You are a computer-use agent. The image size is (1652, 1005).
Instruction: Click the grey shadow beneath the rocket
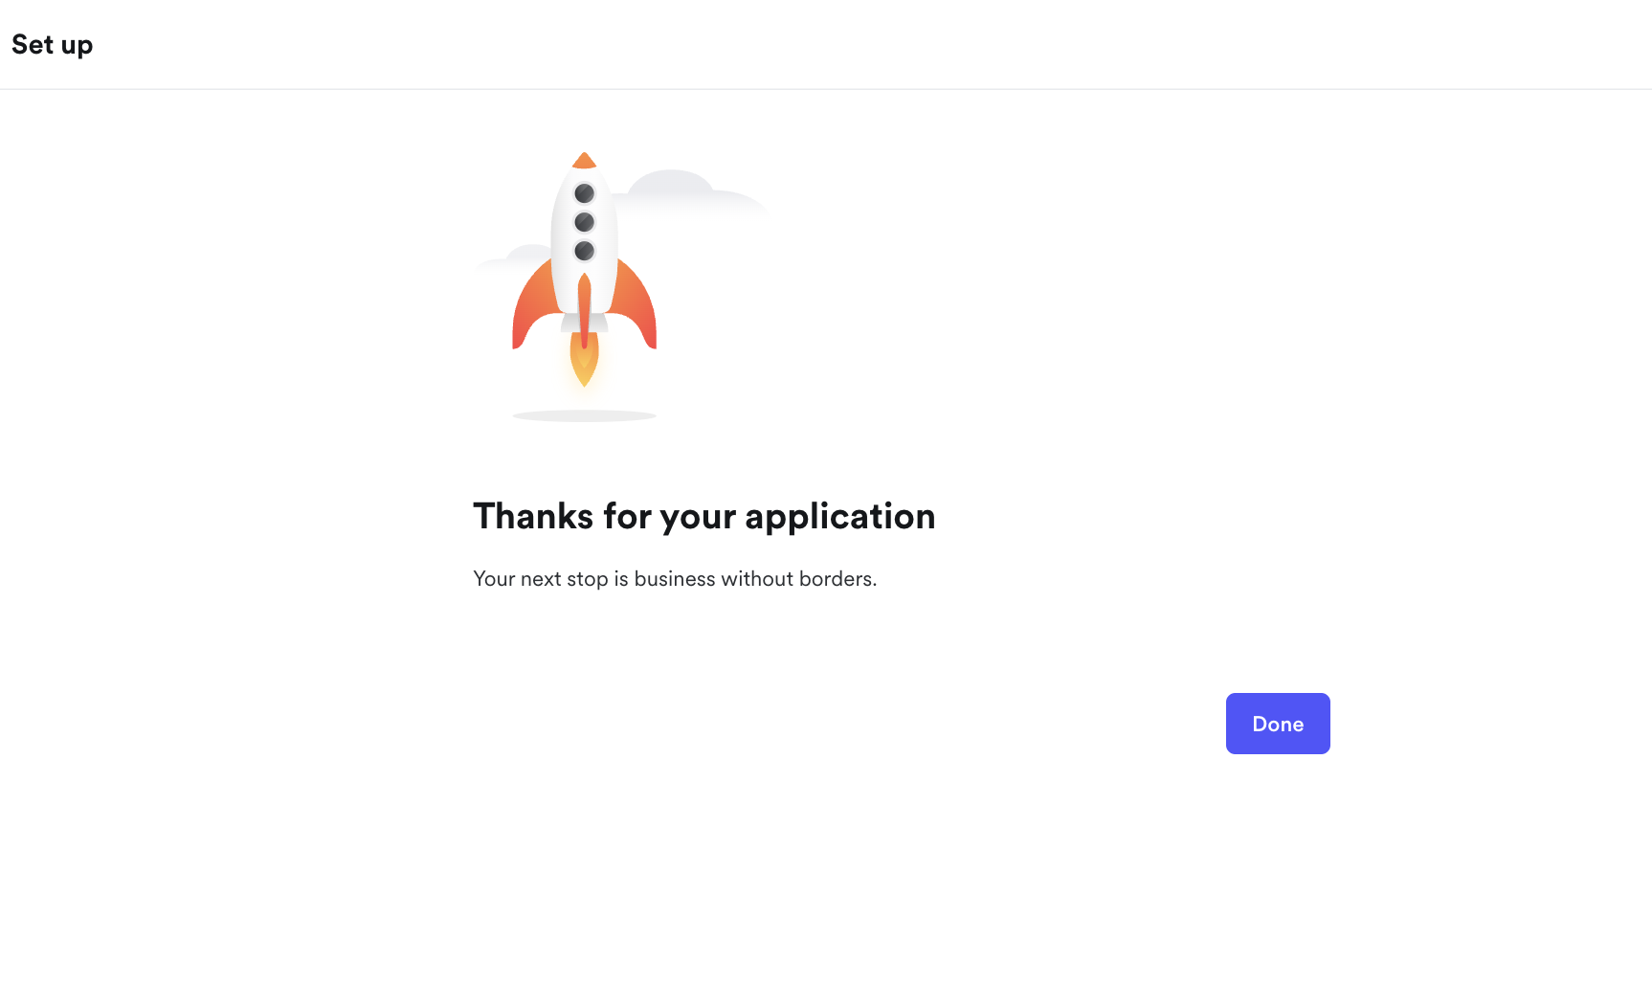pyautogui.click(x=585, y=415)
